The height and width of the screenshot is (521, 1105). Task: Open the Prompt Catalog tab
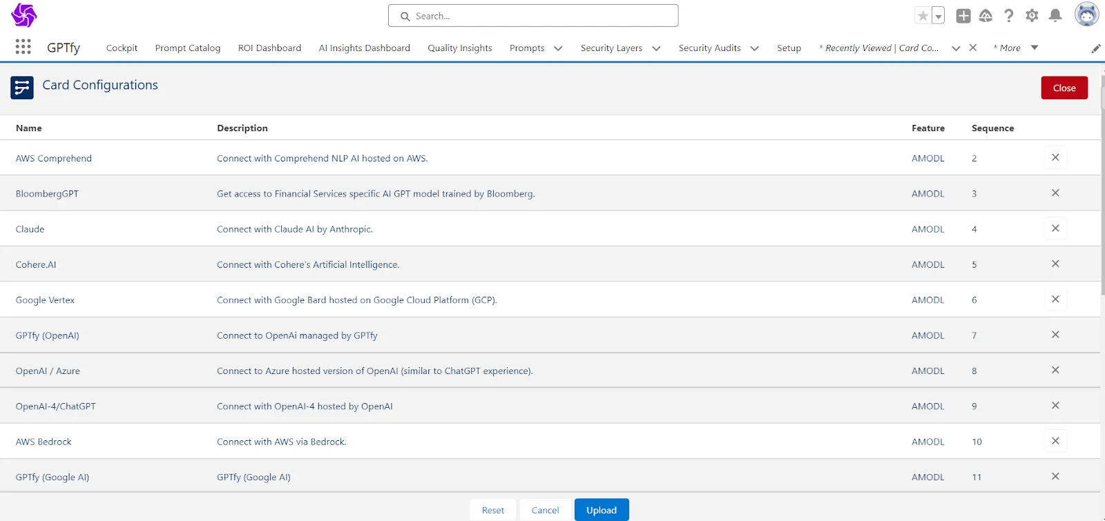click(188, 48)
